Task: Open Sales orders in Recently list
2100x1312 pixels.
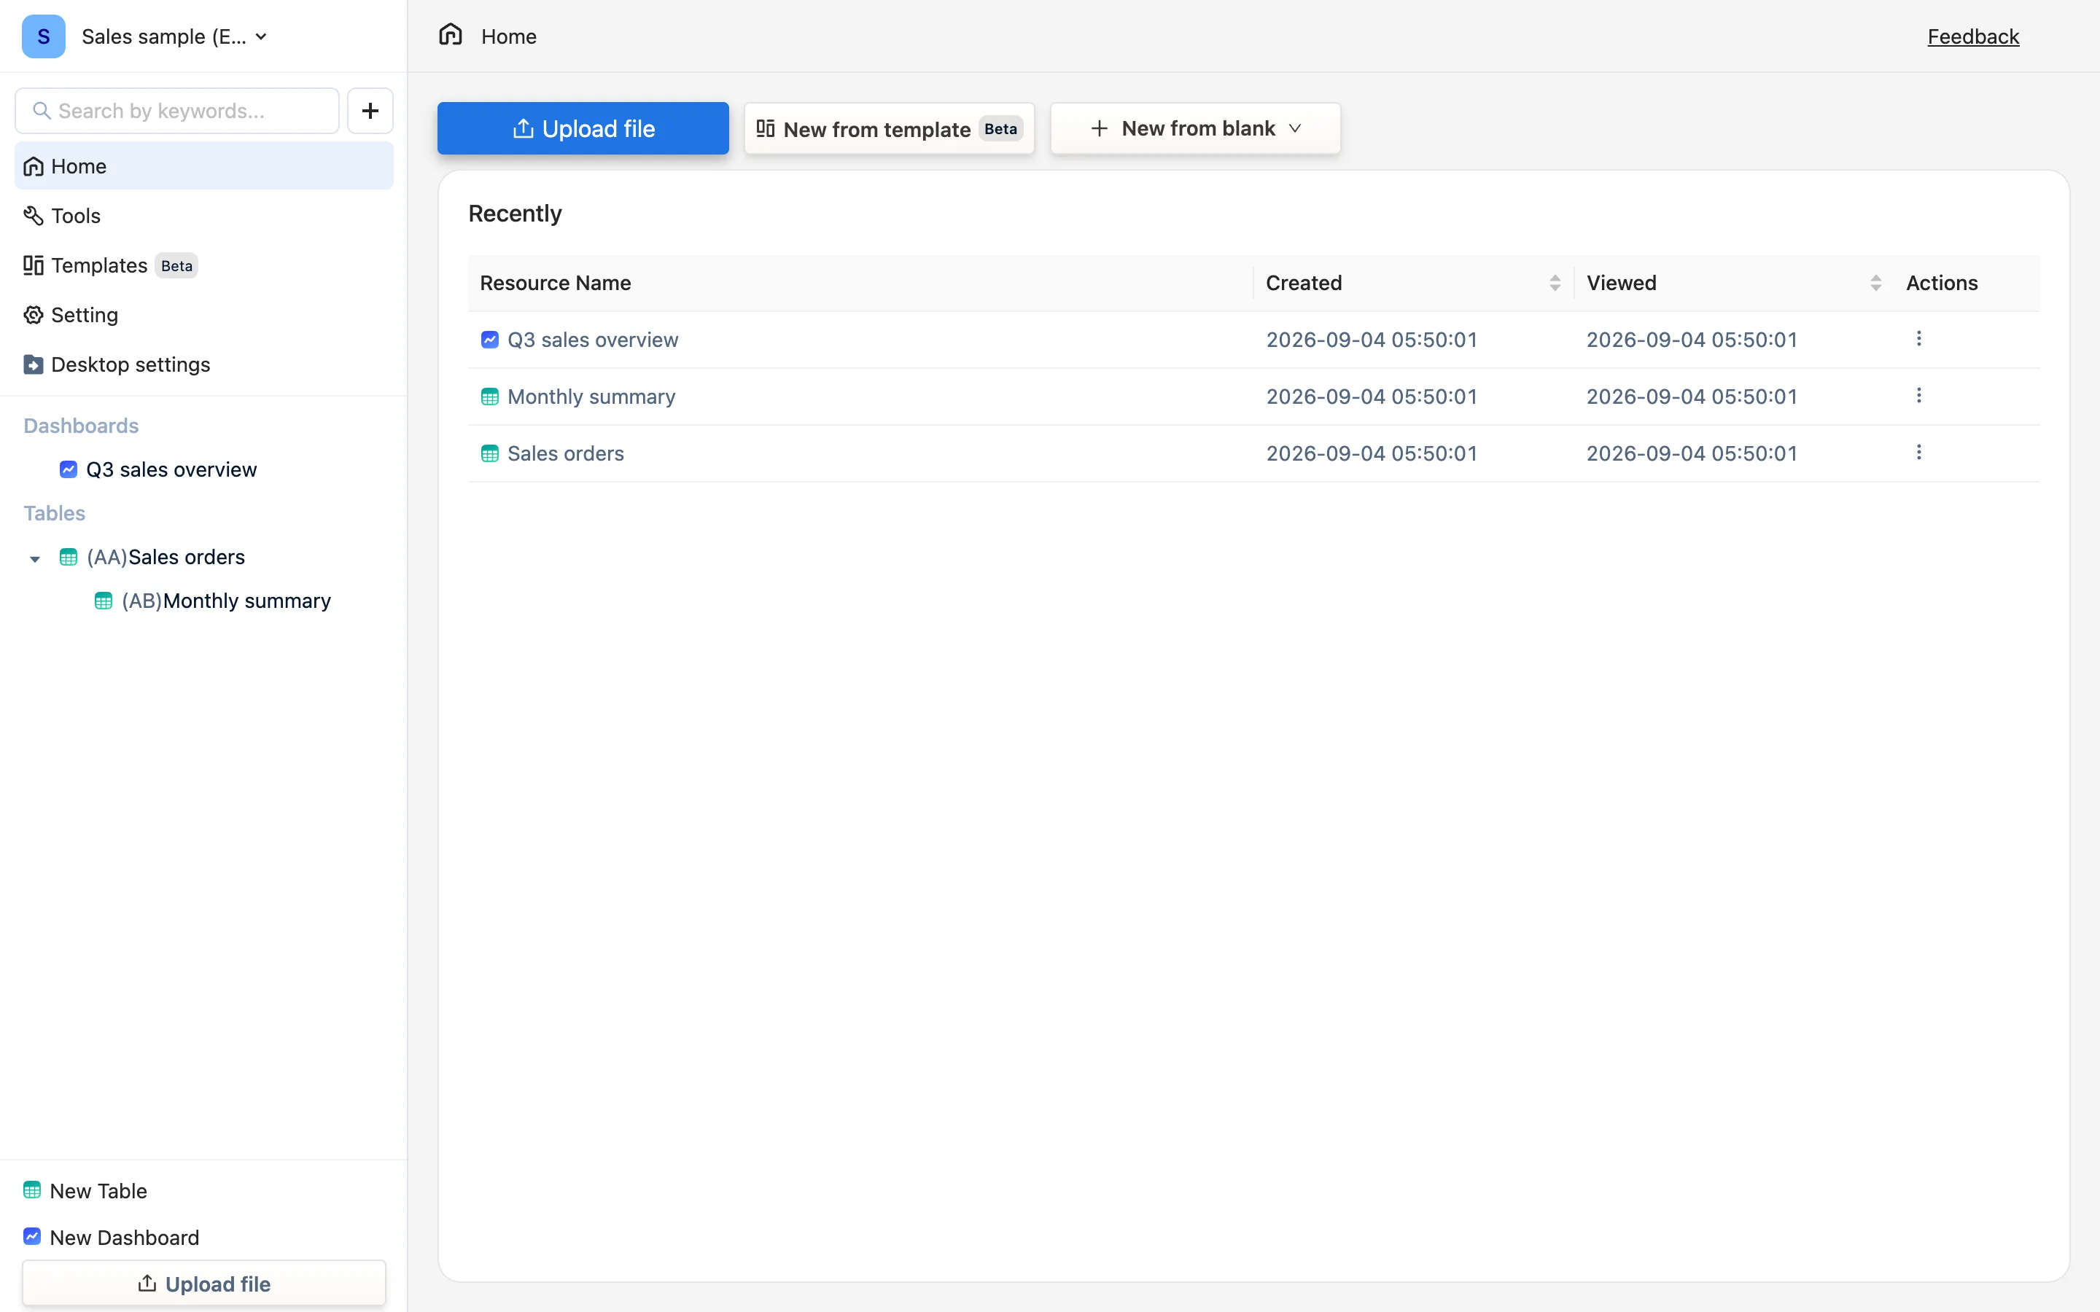Action: pyautogui.click(x=566, y=453)
